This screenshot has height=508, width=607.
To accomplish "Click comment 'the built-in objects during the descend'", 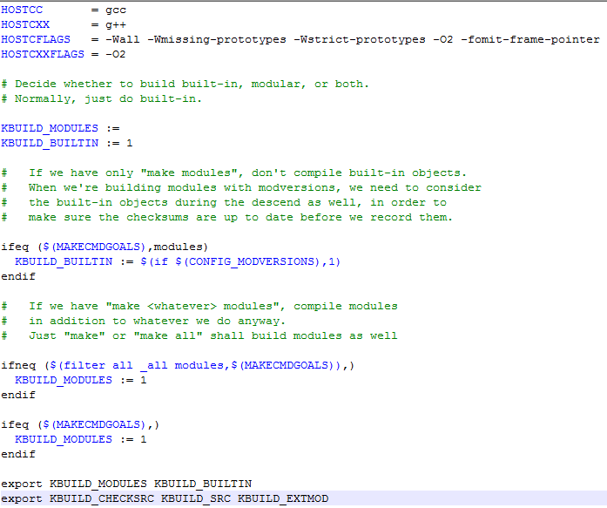I will click(165, 202).
